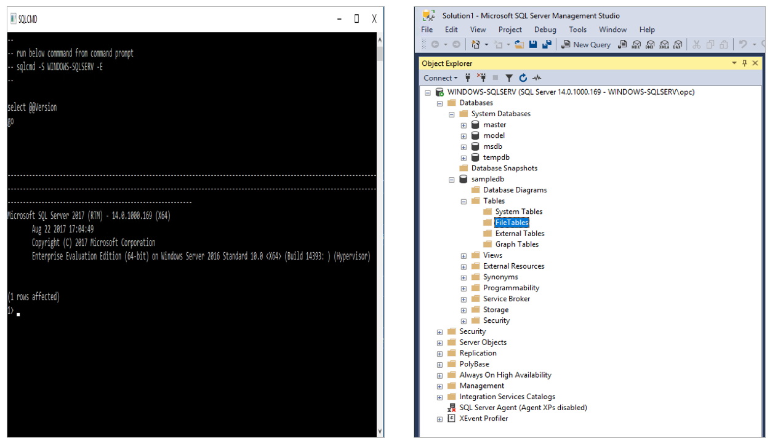Click the Auto Hide pin on Object Explorer
This screenshot has height=444, width=775.
click(744, 63)
